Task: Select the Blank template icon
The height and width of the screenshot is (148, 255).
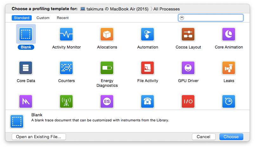Action: click(x=26, y=34)
